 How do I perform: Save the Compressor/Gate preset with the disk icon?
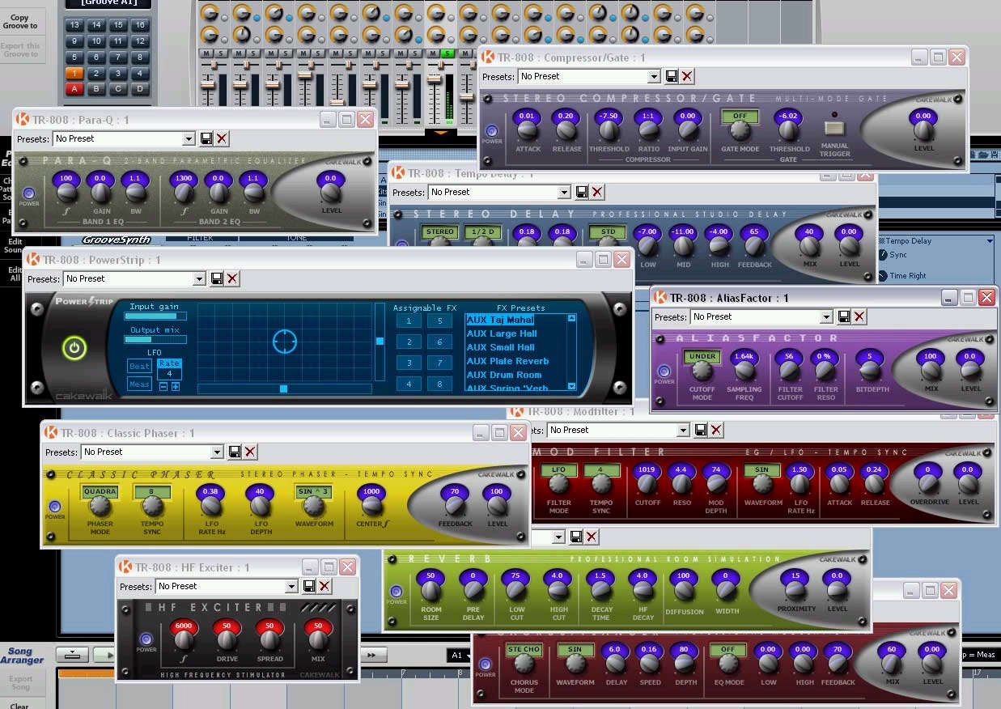(672, 76)
